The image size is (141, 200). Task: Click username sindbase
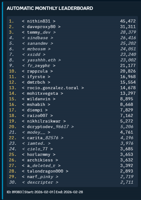[38, 38]
